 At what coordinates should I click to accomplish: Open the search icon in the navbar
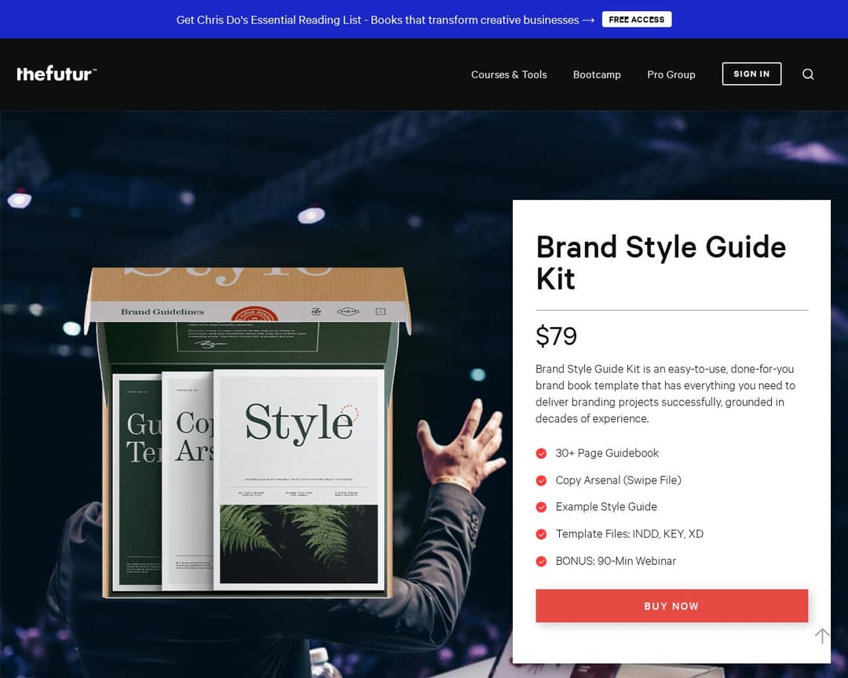tap(808, 74)
